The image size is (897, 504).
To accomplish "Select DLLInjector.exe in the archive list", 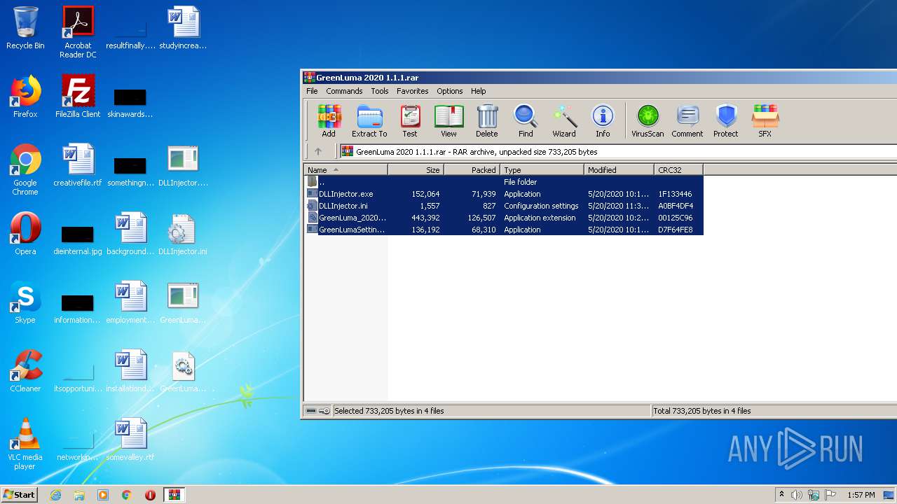I will pos(504,194).
